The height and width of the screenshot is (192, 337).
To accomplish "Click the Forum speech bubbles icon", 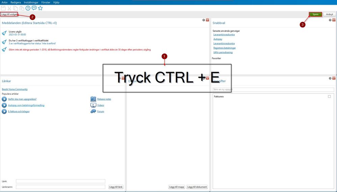I will coord(93,111).
